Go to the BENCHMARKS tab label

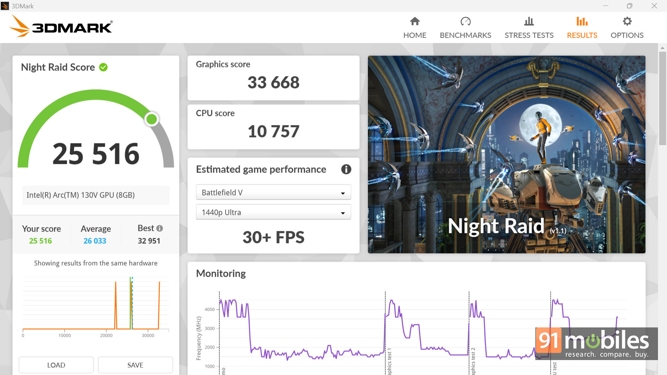(x=465, y=35)
